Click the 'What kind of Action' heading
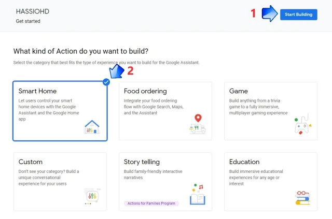This screenshot has height=219, width=332. [81, 51]
